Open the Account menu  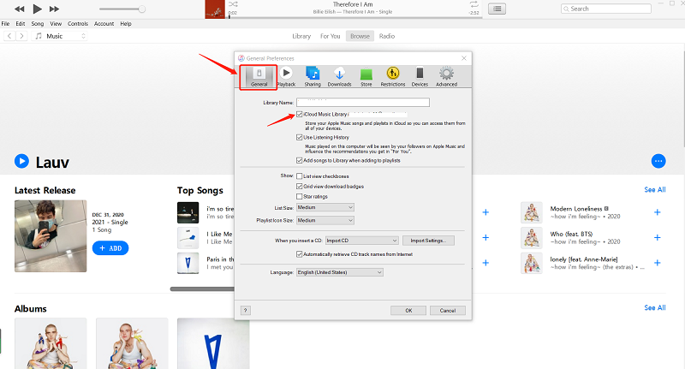click(x=104, y=24)
